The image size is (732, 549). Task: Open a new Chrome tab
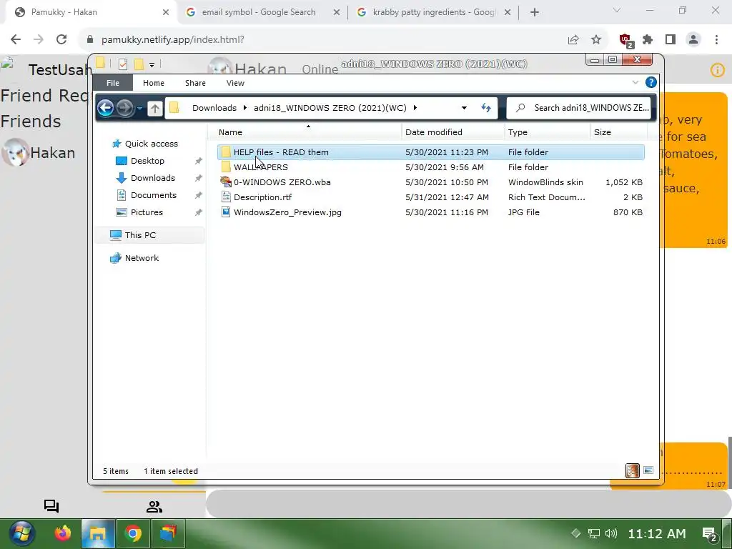click(x=535, y=13)
